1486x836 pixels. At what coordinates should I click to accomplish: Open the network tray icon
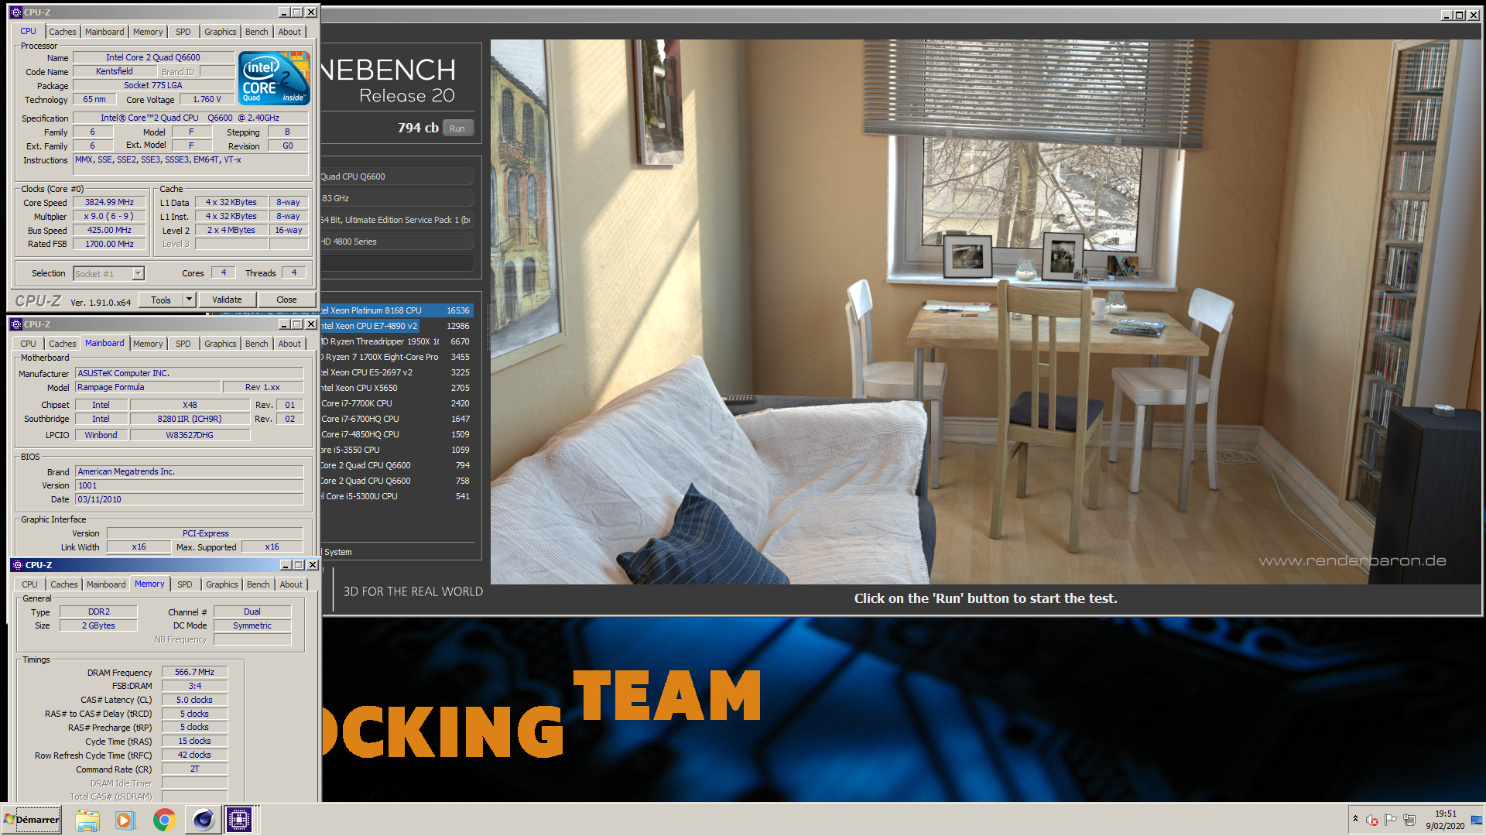(x=1409, y=820)
